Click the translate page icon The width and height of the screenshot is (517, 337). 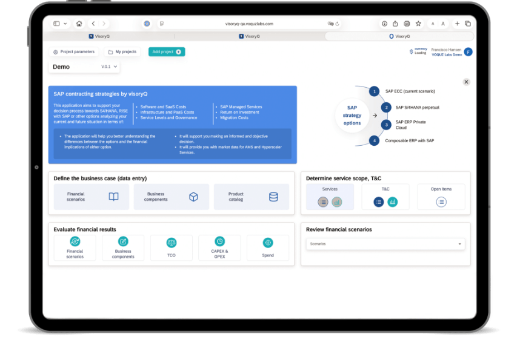[330, 24]
